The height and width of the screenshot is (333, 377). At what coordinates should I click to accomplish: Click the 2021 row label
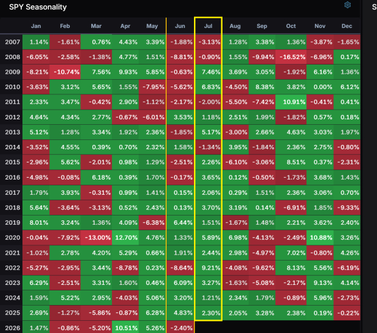13,253
